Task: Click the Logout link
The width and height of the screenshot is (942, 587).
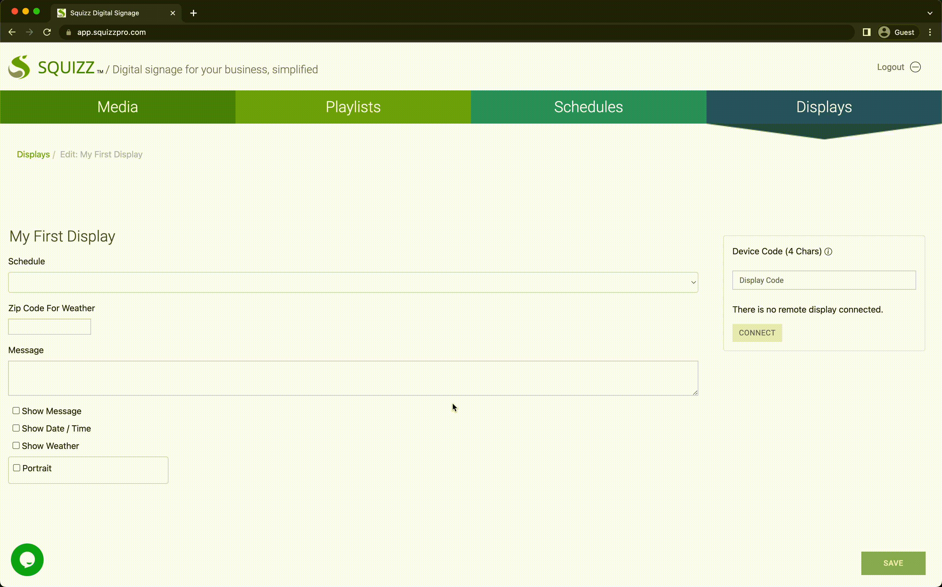Action: pyautogui.click(x=890, y=67)
